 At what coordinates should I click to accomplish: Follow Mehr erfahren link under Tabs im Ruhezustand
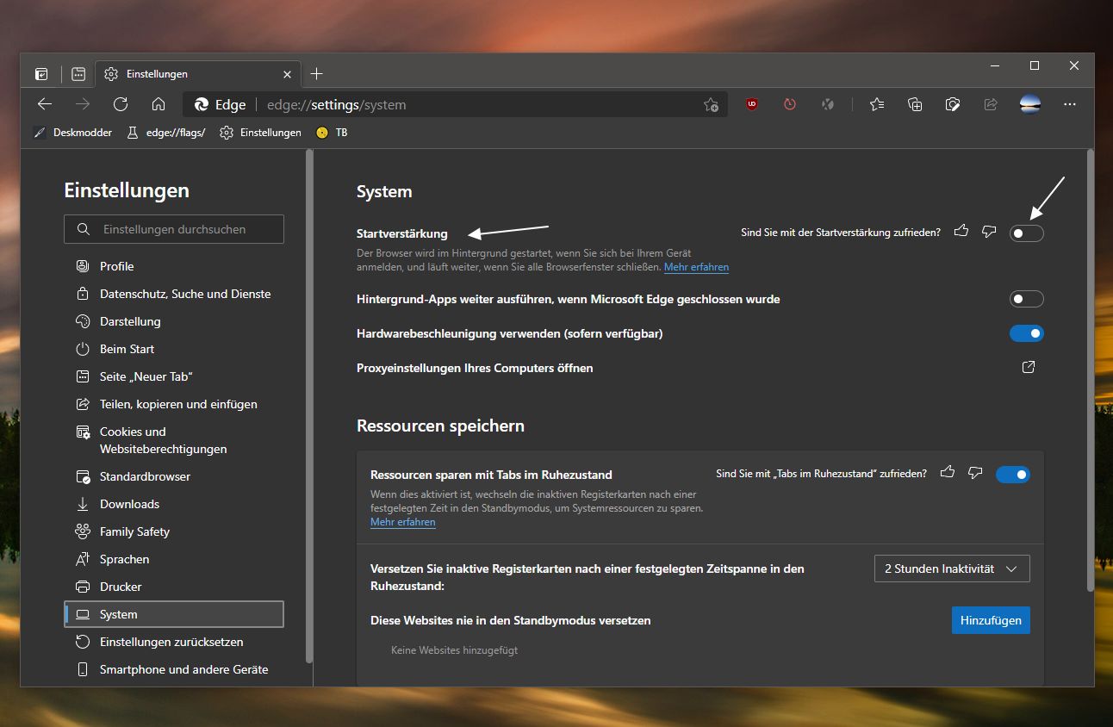[x=403, y=522]
